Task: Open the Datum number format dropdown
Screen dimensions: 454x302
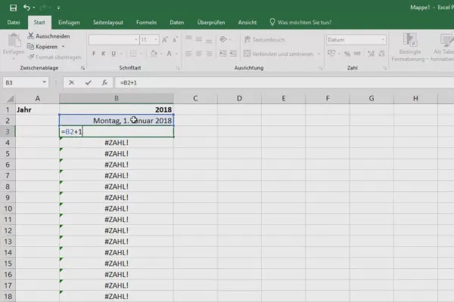Action: pyautogui.click(x=383, y=39)
